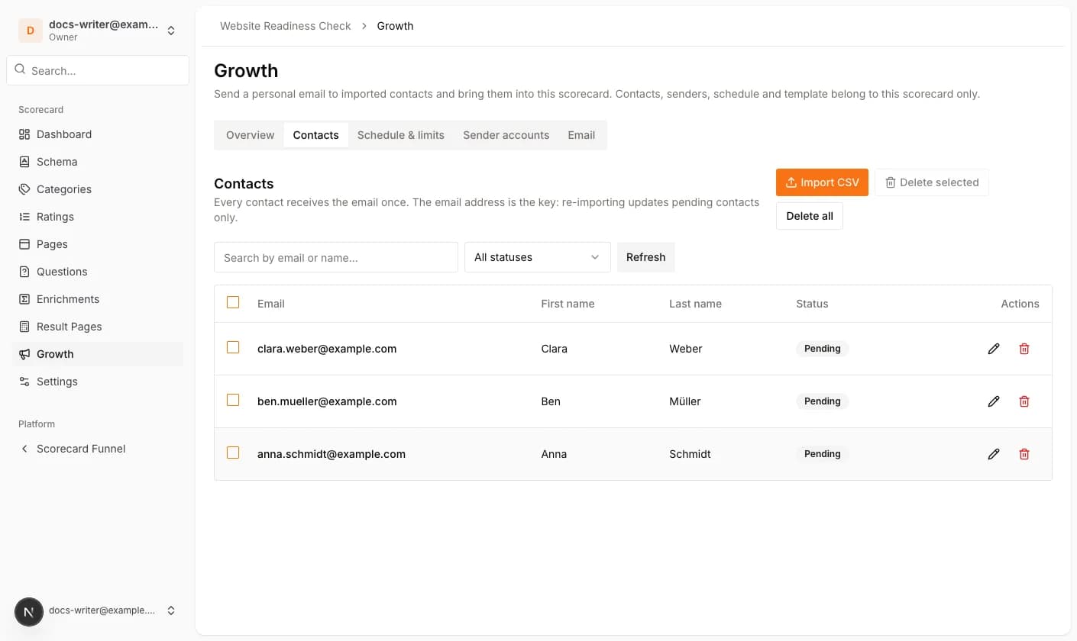This screenshot has width=1077, height=641.
Task: Edit the ben.mueller@example.com contact
Action: (x=994, y=401)
